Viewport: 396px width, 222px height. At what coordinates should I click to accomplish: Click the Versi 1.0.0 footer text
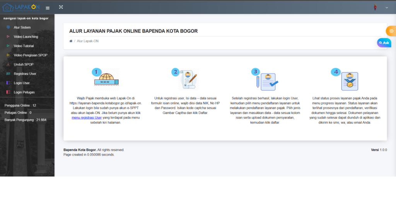pos(379,150)
